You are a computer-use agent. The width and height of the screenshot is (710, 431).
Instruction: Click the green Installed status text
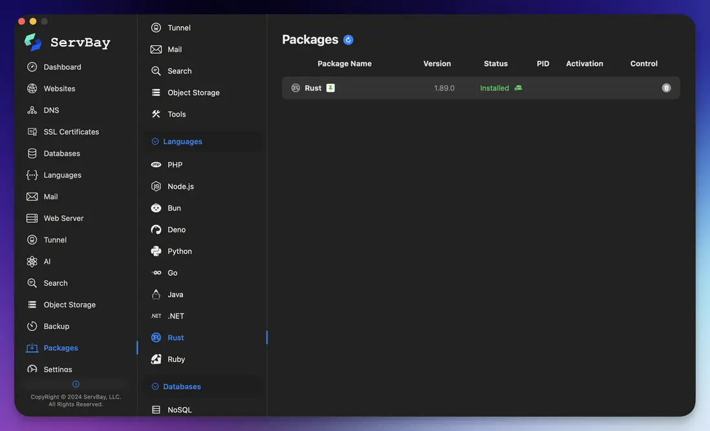pyautogui.click(x=495, y=88)
